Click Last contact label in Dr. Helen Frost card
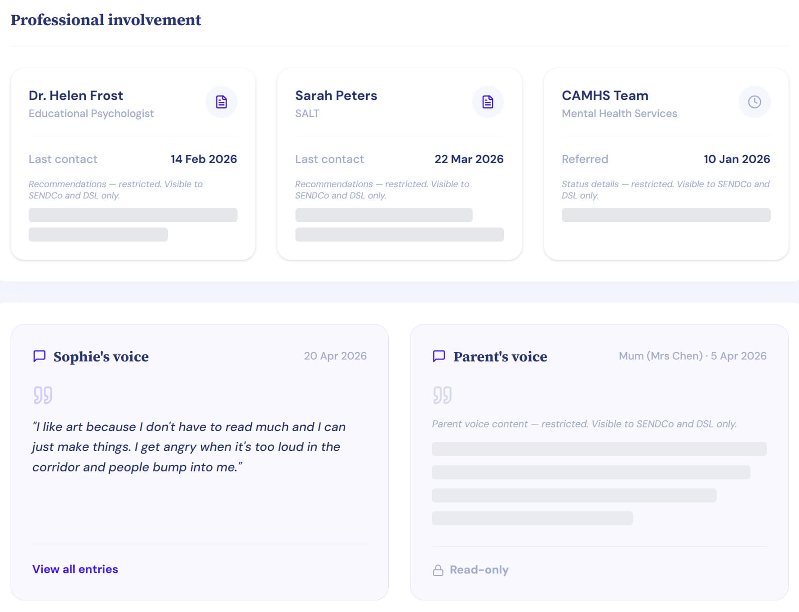 pos(63,159)
